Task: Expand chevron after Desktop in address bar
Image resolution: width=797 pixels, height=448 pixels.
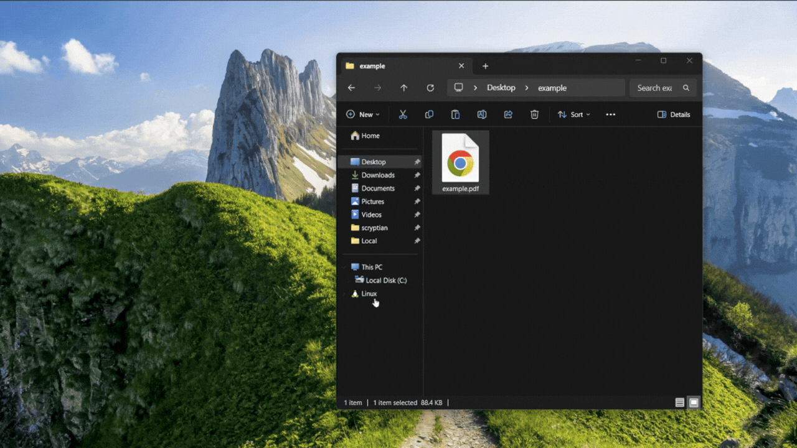Action: click(526, 88)
